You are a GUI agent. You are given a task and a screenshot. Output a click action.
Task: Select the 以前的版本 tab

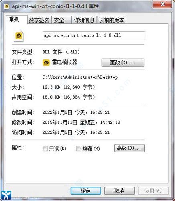pyautogui.click(x=112, y=20)
